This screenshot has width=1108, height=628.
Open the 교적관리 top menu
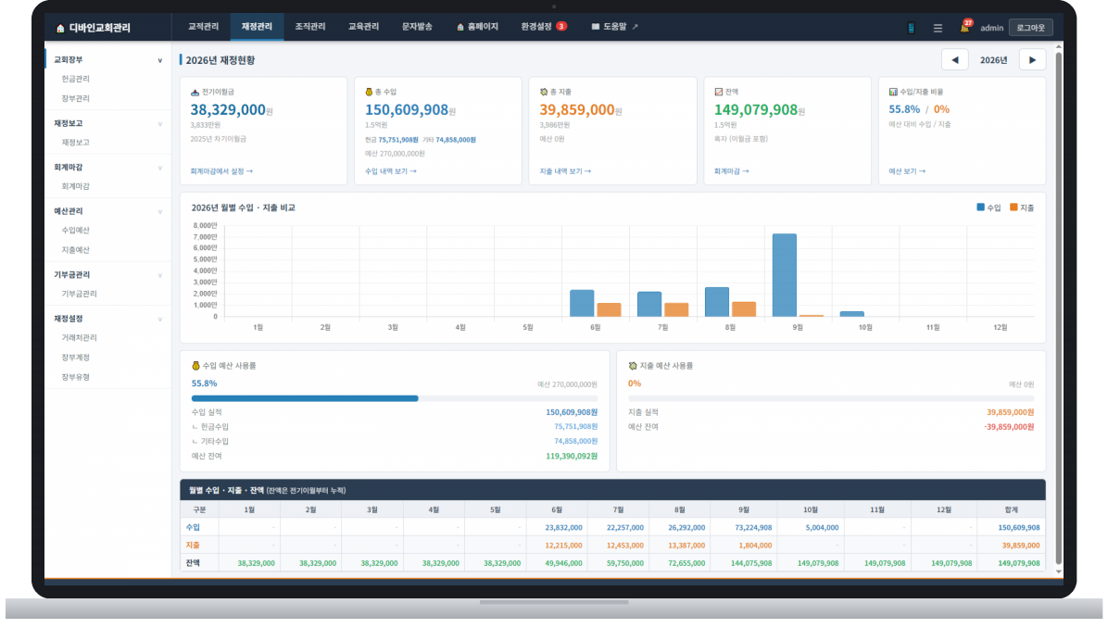coord(204,27)
